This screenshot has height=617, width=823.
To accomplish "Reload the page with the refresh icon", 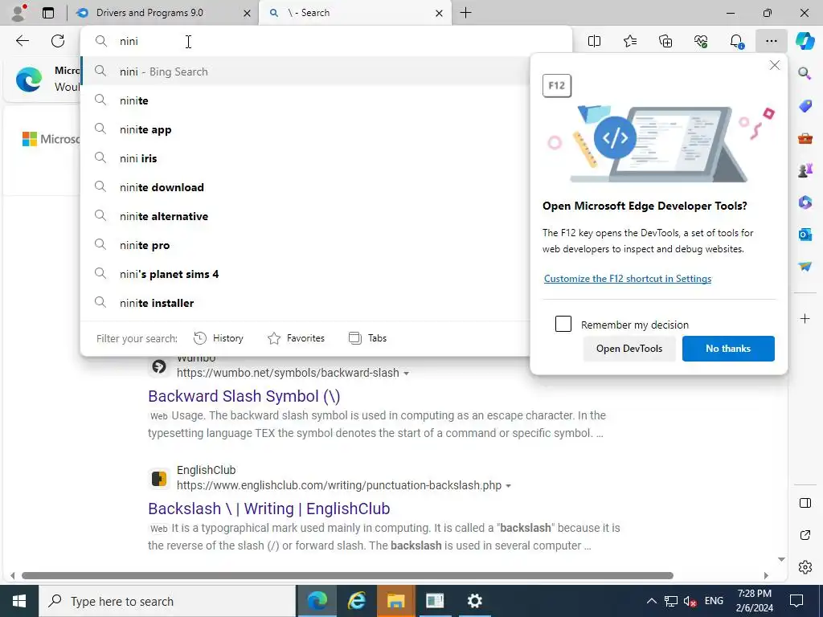I will 58,41.
